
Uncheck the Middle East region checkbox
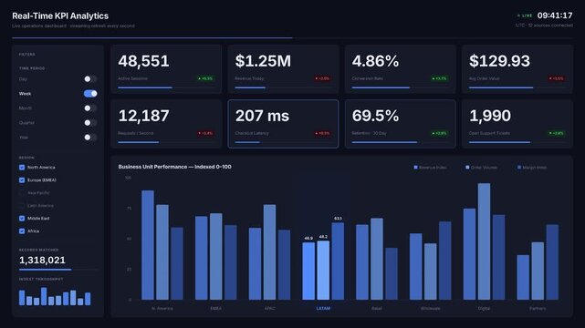click(22, 219)
